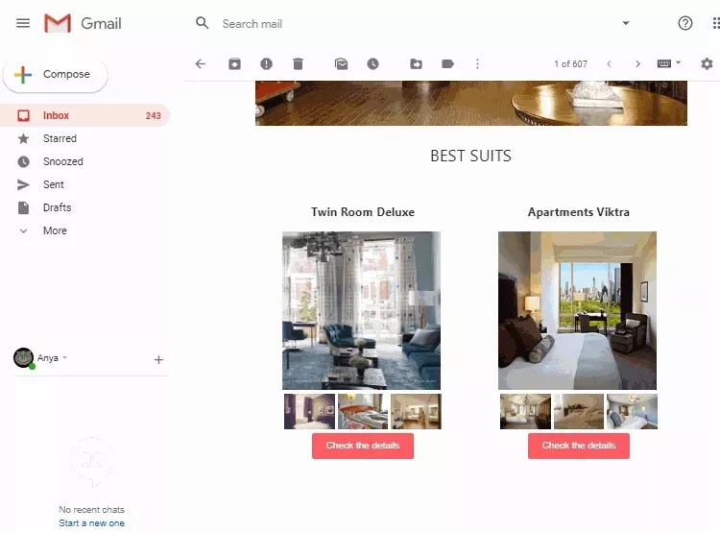Screen dimensions: 720x533
Task: Select middle small thumbnail under Apartments Viktra
Action: [x=579, y=411]
